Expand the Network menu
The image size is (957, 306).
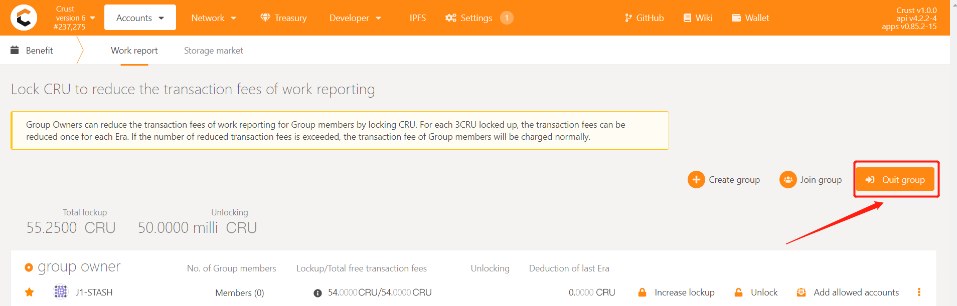click(x=214, y=18)
